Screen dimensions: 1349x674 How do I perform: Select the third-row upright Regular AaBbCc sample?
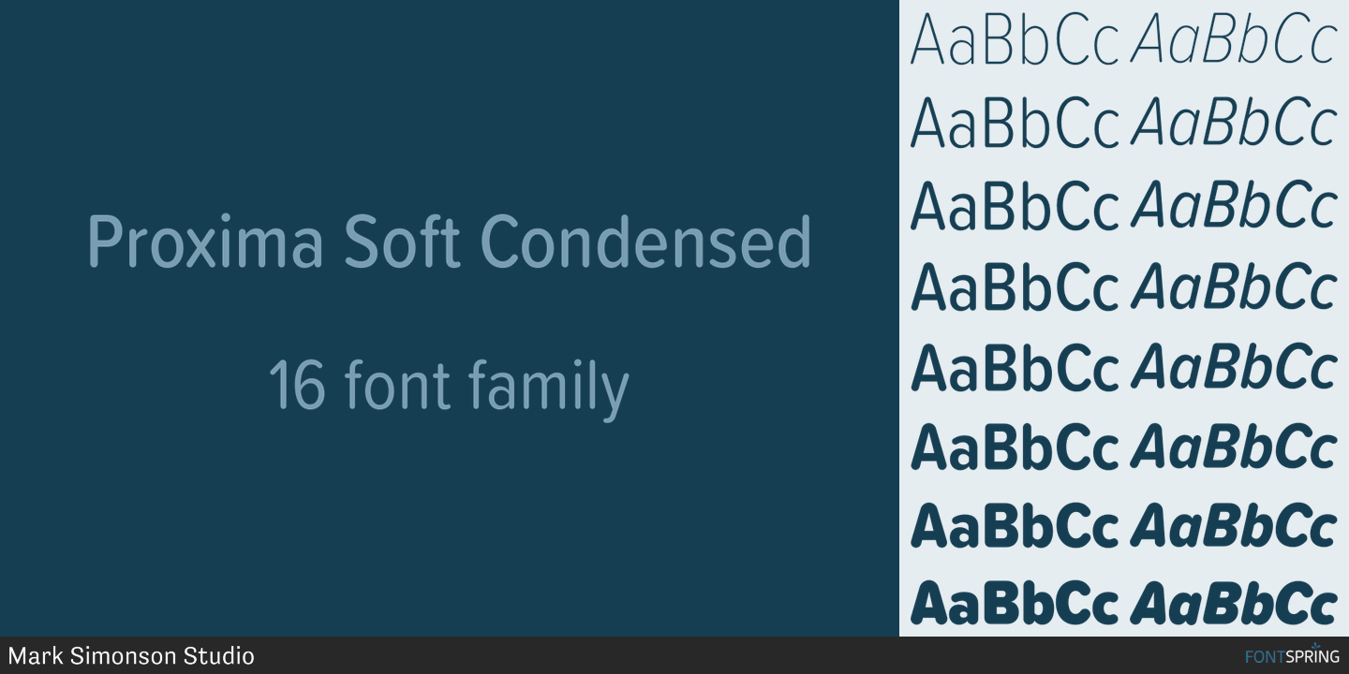coord(1015,206)
